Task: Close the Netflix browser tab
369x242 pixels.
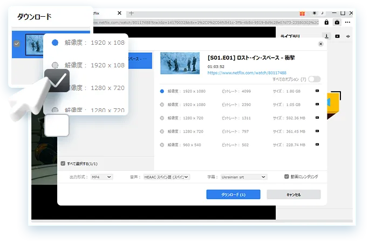Action: (120, 13)
